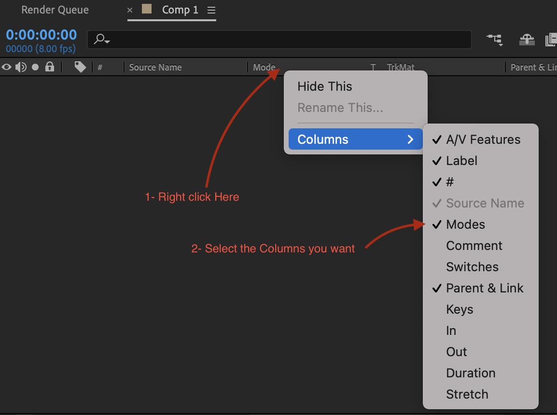Open the Composition Mini-Flowchart dropdown
This screenshot has height=415, width=557.
point(494,40)
